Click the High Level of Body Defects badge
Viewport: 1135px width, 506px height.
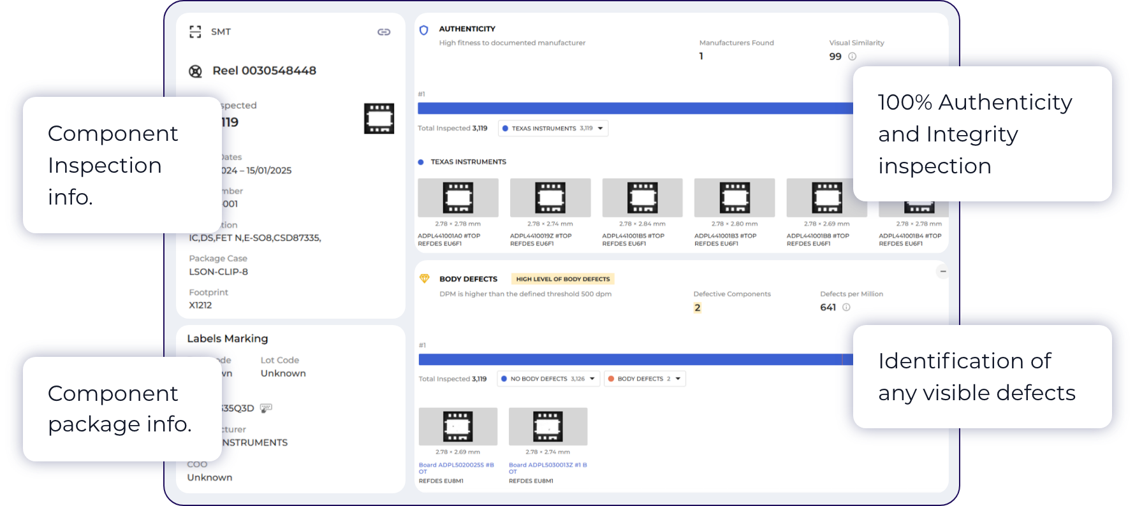(562, 279)
